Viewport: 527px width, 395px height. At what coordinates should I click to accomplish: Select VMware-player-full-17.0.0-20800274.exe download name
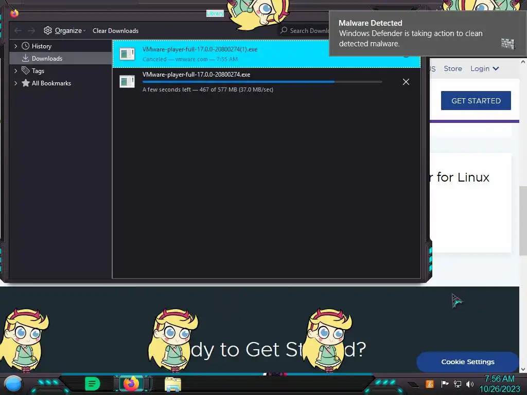196,75
